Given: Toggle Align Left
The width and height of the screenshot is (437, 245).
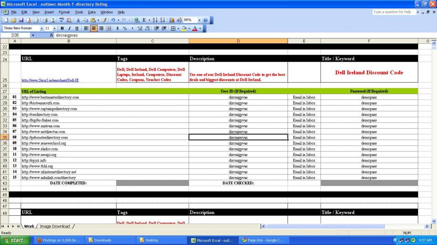Looking at the screenshot, I should [86, 28].
